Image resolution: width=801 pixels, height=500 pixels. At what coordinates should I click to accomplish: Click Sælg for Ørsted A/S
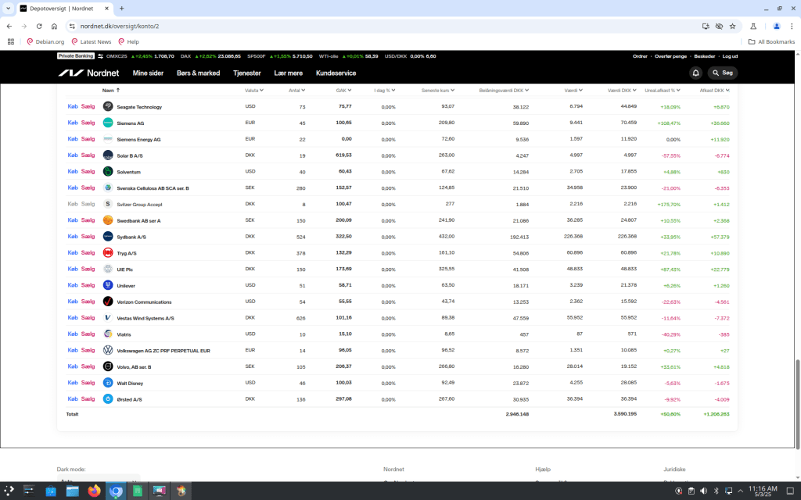[88, 399]
